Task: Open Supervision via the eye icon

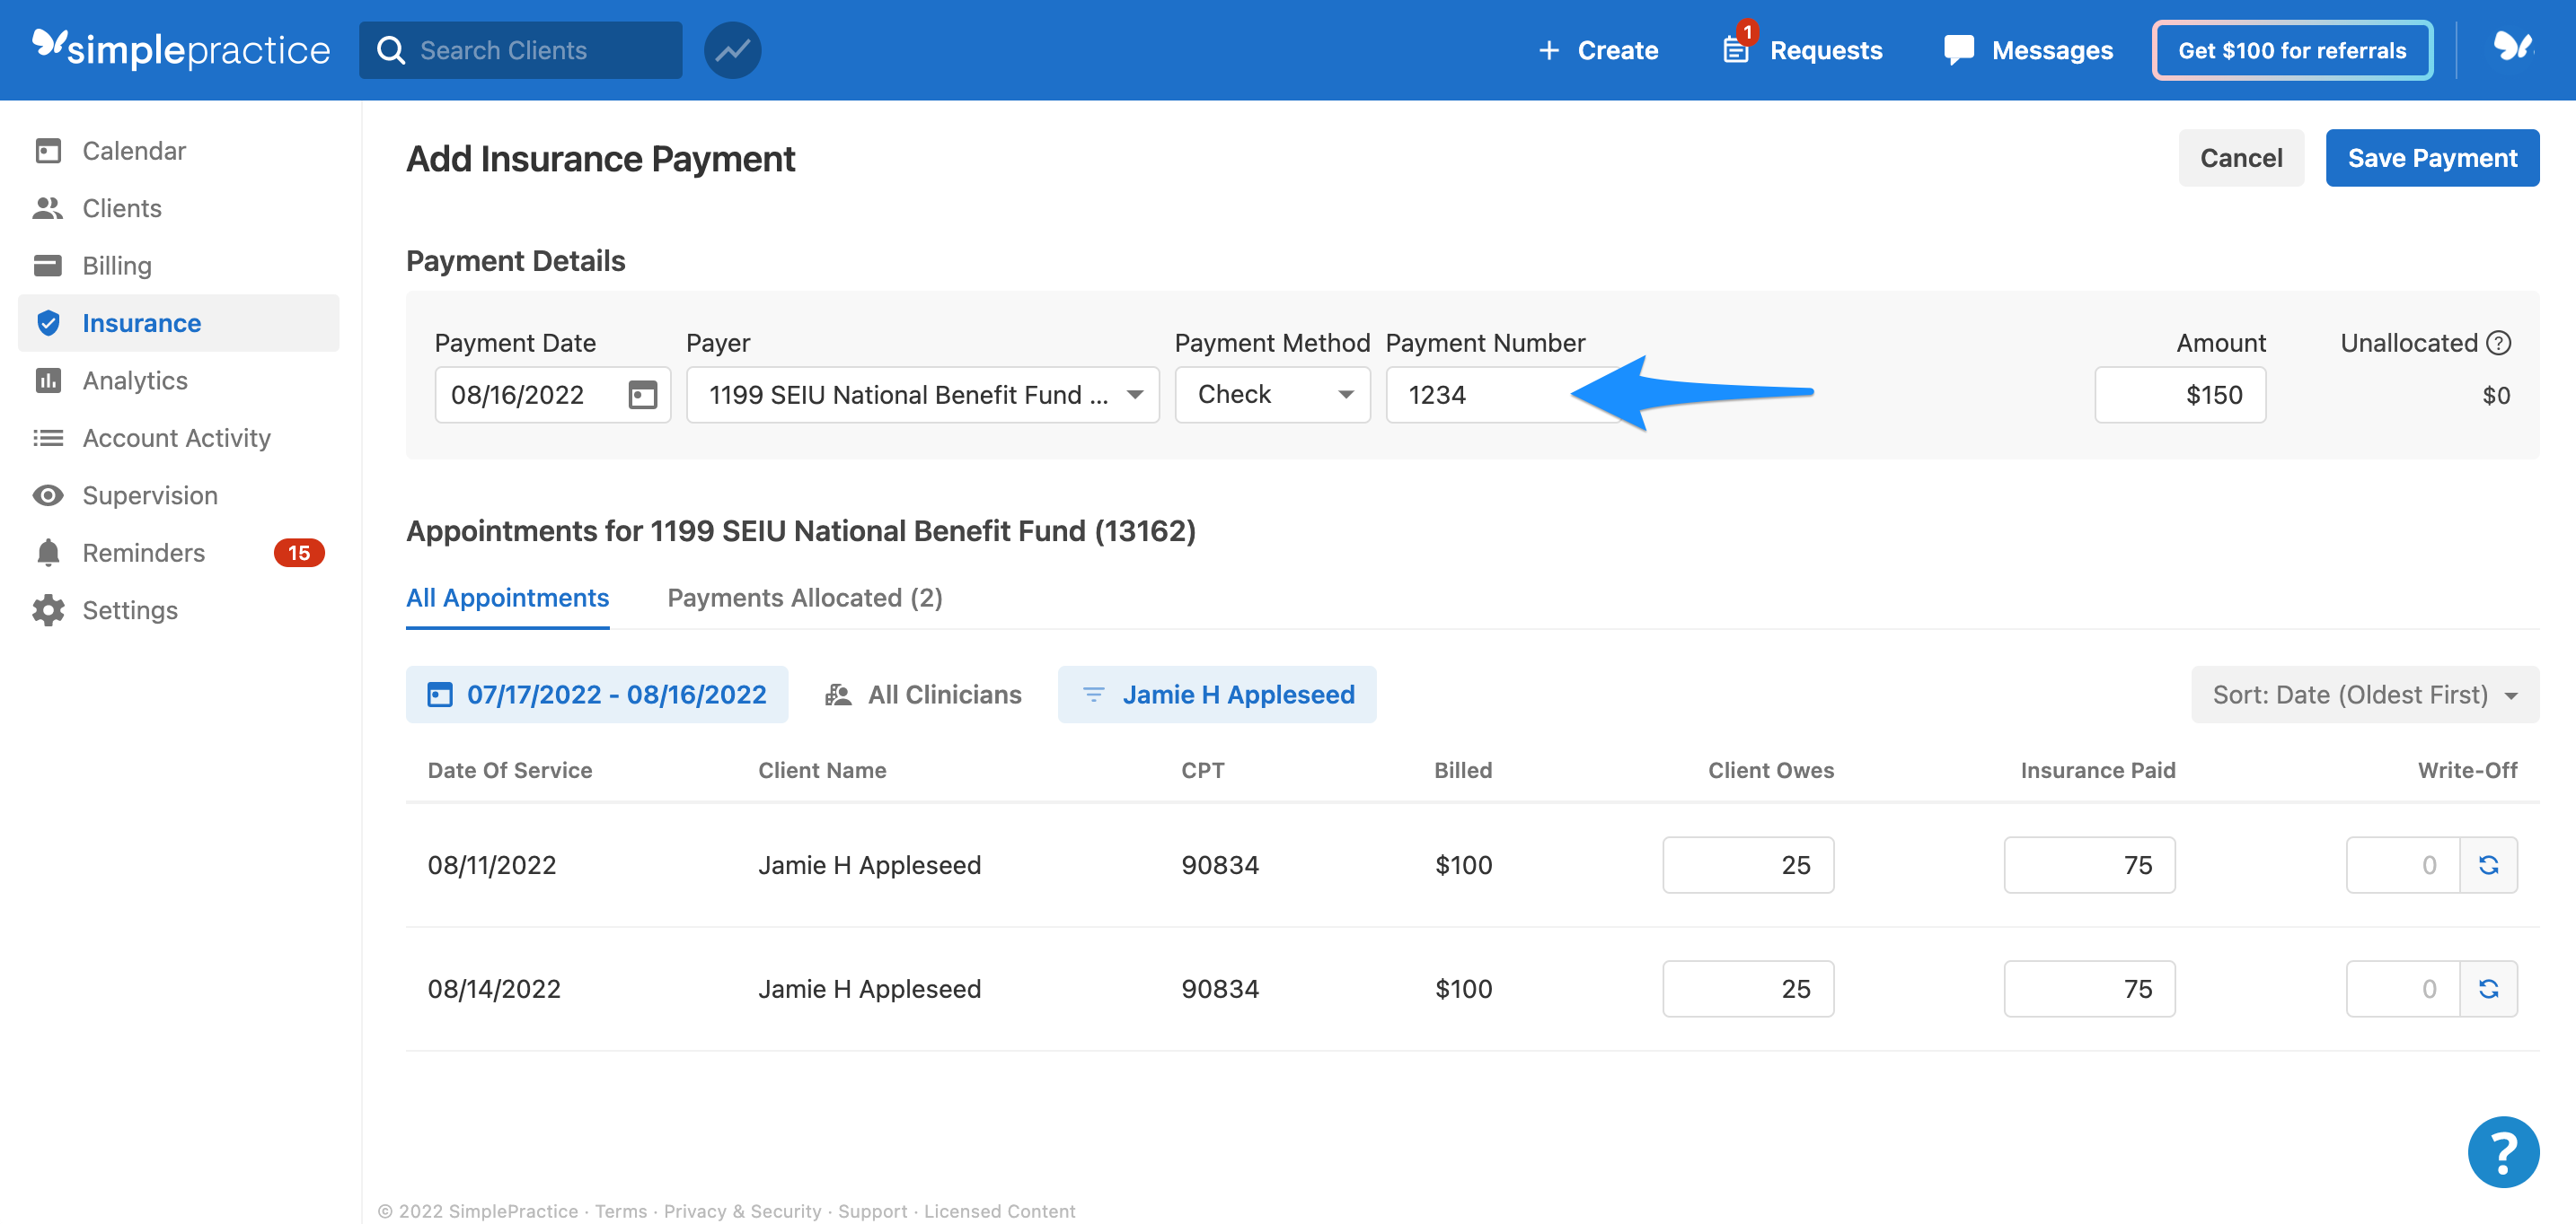Action: tap(49, 494)
